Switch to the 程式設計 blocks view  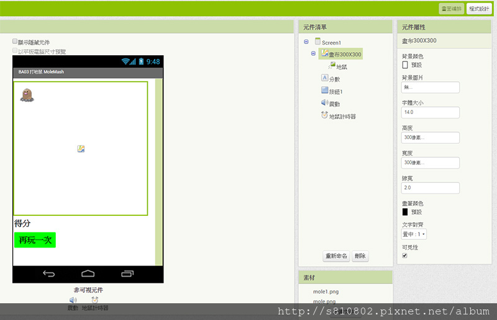pos(479,9)
